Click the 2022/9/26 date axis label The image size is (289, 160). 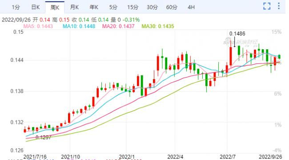pos(271,157)
